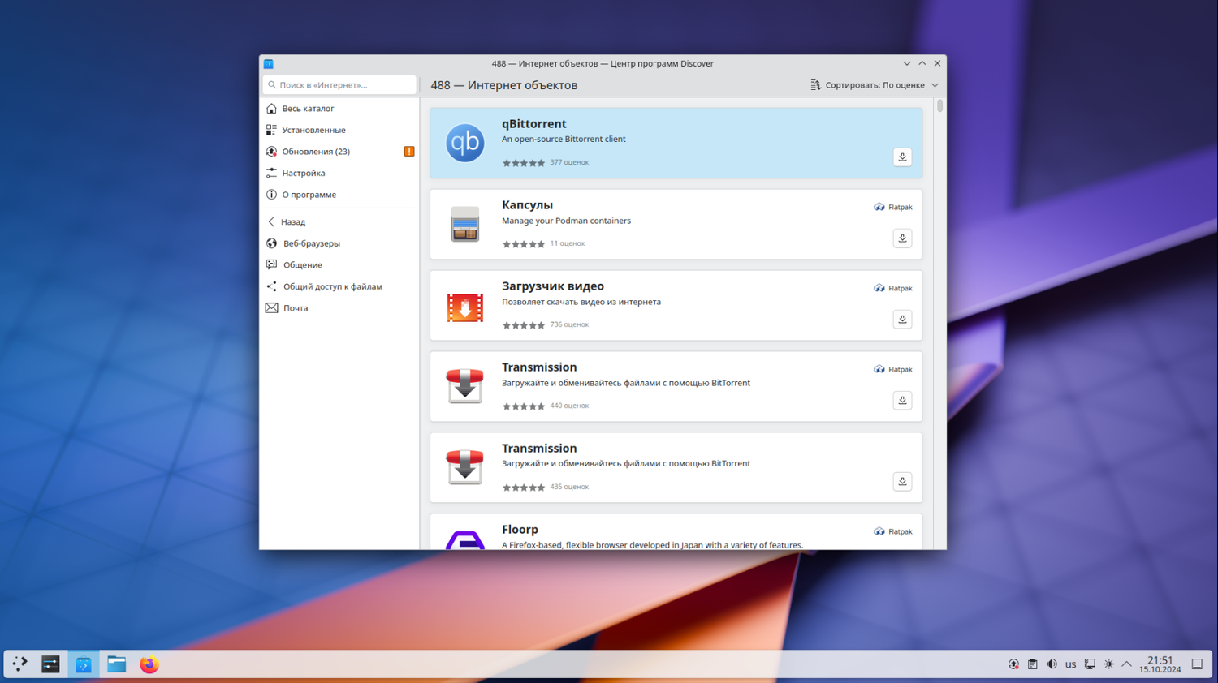Viewport: 1218px width, 683px height.
Task: Open the Загрузчик видео app icon
Action: [464, 307]
